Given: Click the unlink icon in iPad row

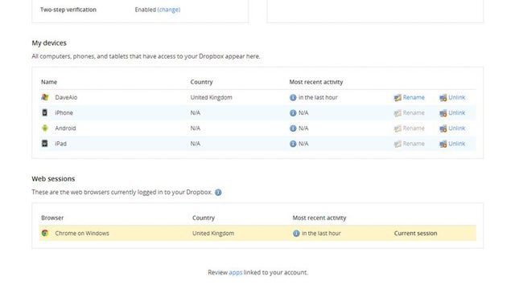Looking at the screenshot, I should pos(443,144).
